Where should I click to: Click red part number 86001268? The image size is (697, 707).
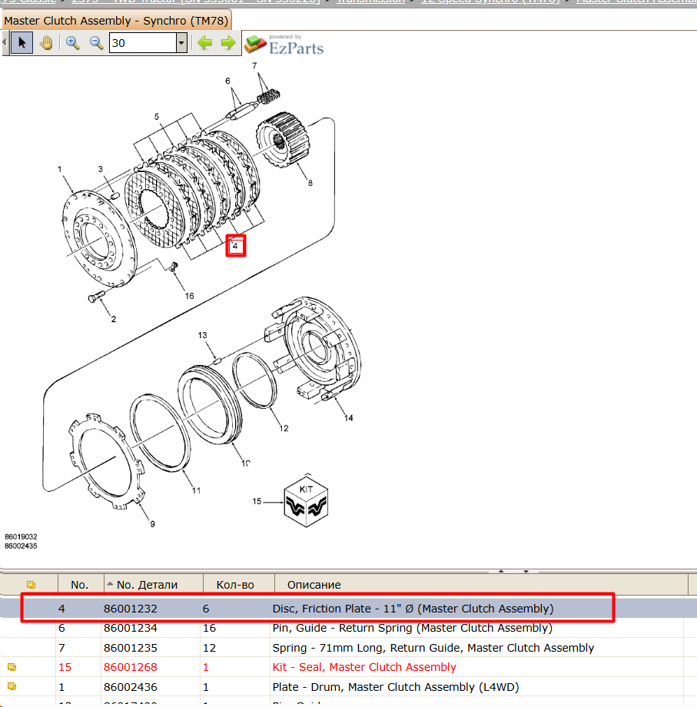131,667
